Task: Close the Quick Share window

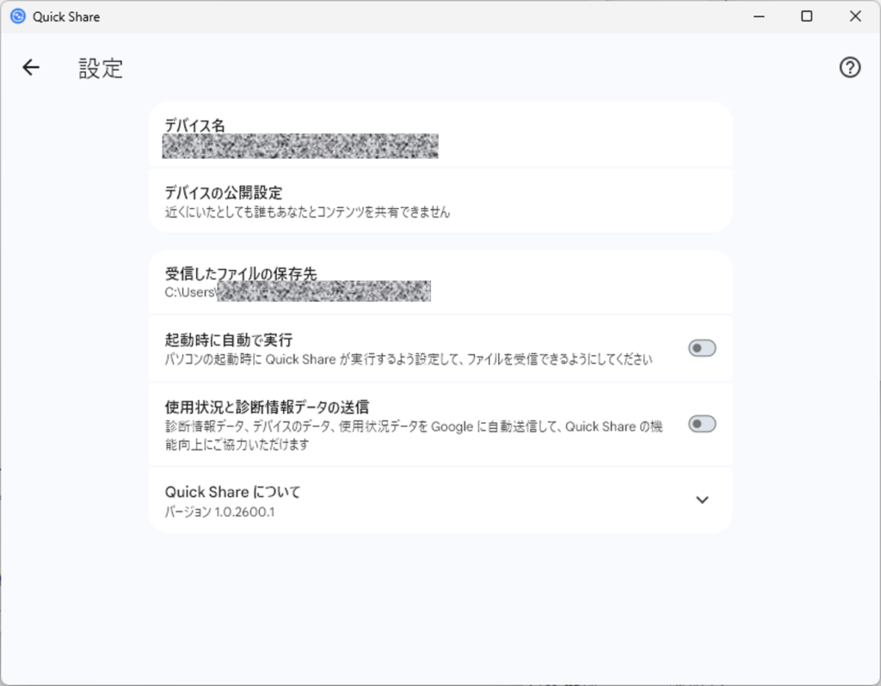Action: (x=854, y=16)
